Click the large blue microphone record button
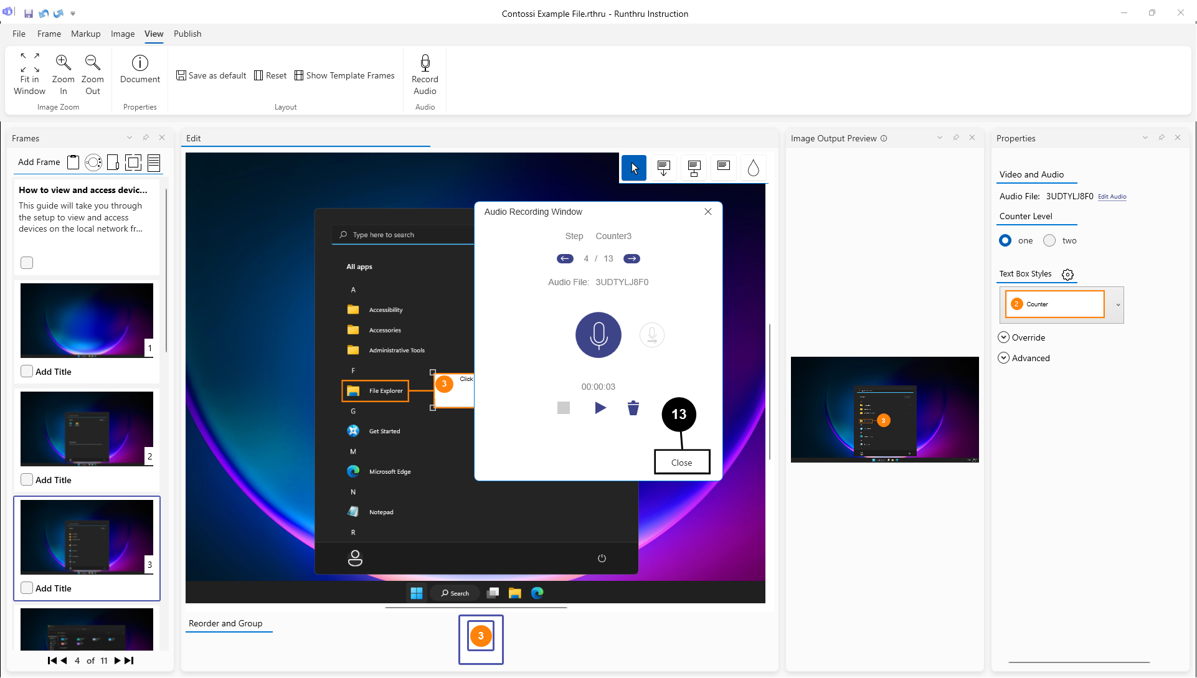Viewport: 1197px width, 678px height. click(598, 335)
